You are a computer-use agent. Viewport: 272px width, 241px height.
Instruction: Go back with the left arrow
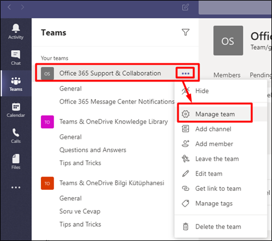pos(9,7)
